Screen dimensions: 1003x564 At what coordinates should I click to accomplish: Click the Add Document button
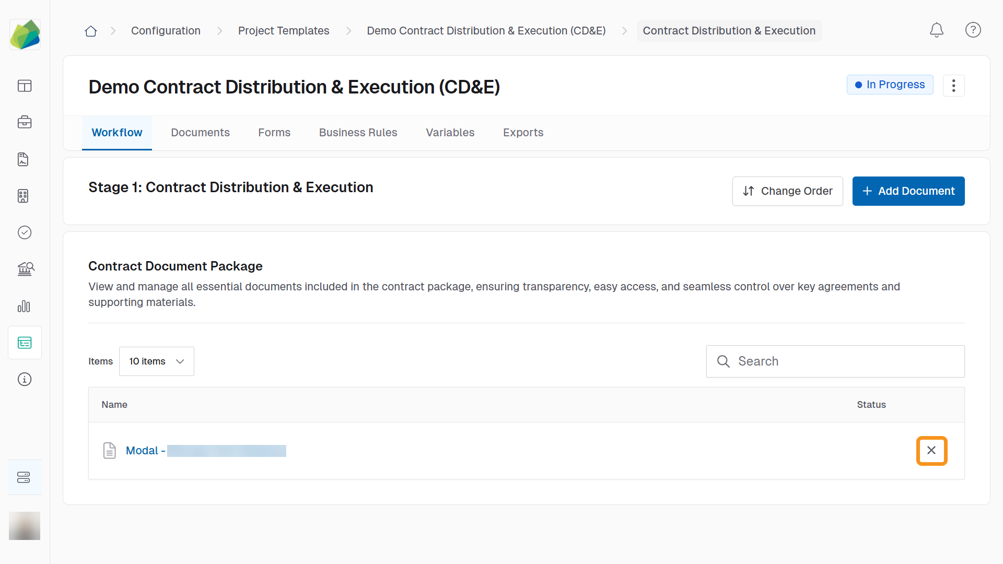[908, 191]
